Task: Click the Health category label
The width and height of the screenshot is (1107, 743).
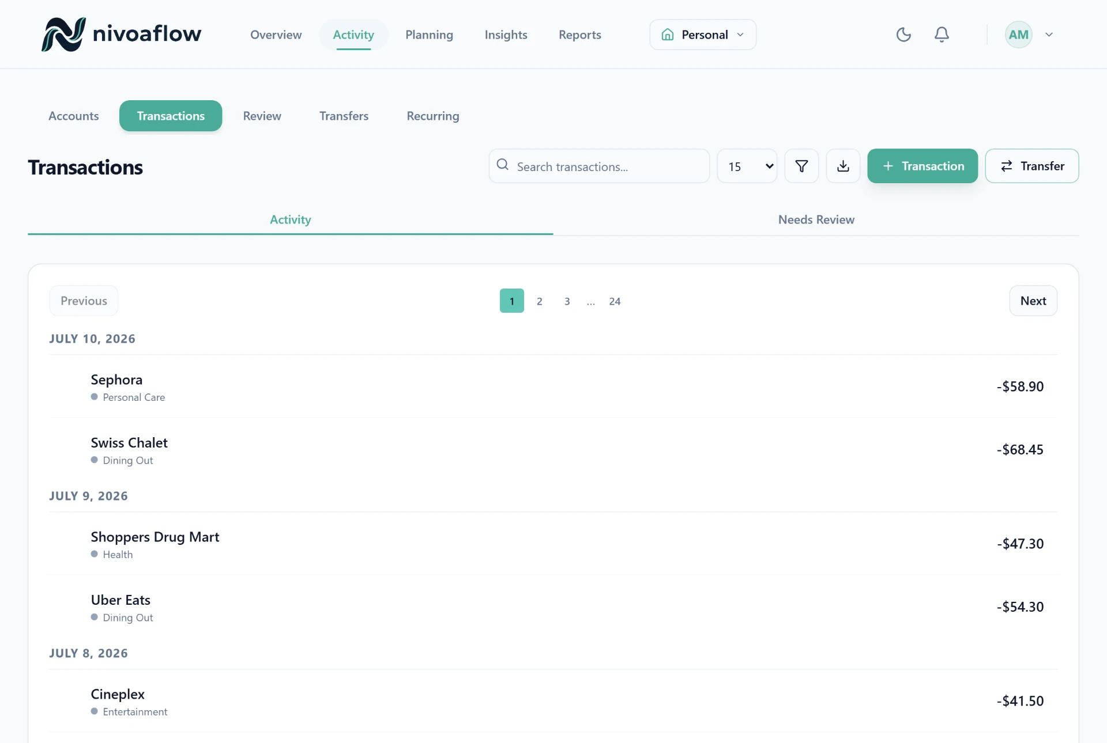Action: (x=118, y=555)
